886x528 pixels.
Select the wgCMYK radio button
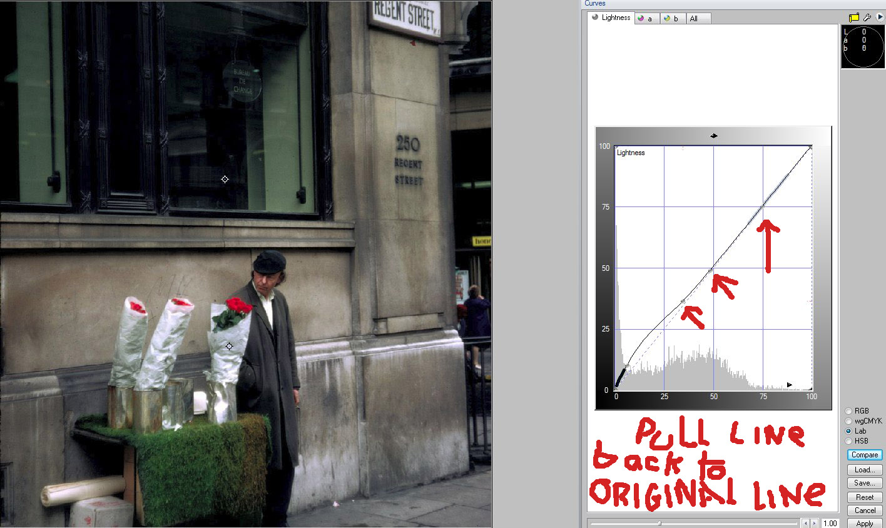click(849, 421)
